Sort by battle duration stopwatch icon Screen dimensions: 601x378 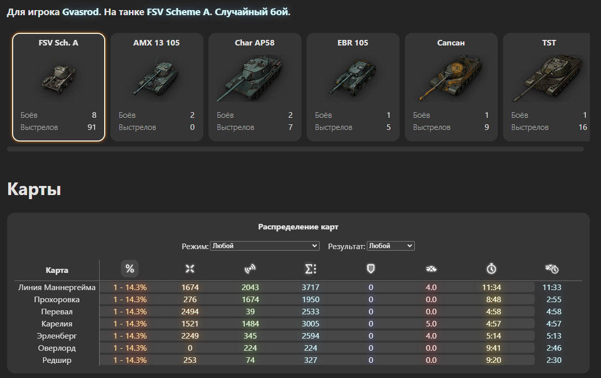point(491,269)
